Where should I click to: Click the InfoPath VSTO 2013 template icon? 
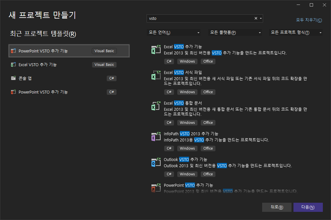click(156, 137)
